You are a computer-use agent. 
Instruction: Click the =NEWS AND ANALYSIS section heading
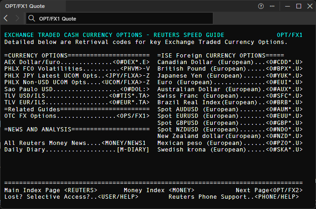77,130
